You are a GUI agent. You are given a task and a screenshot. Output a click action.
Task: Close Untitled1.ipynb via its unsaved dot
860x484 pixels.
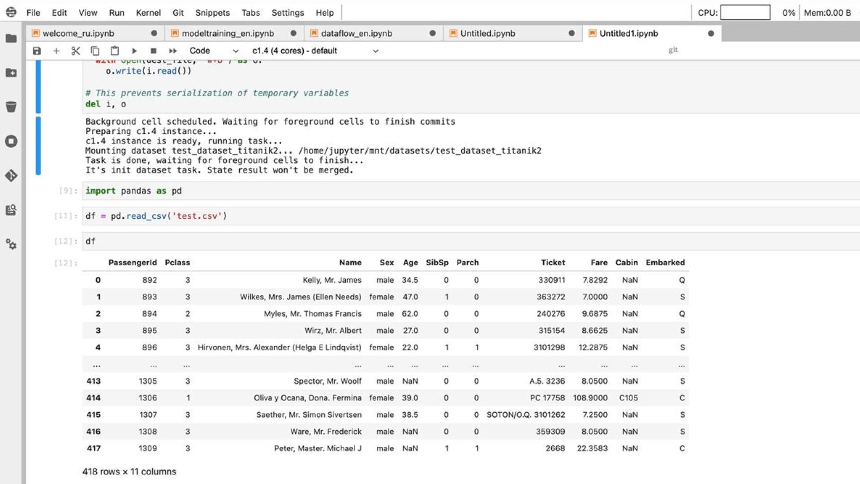(x=711, y=33)
